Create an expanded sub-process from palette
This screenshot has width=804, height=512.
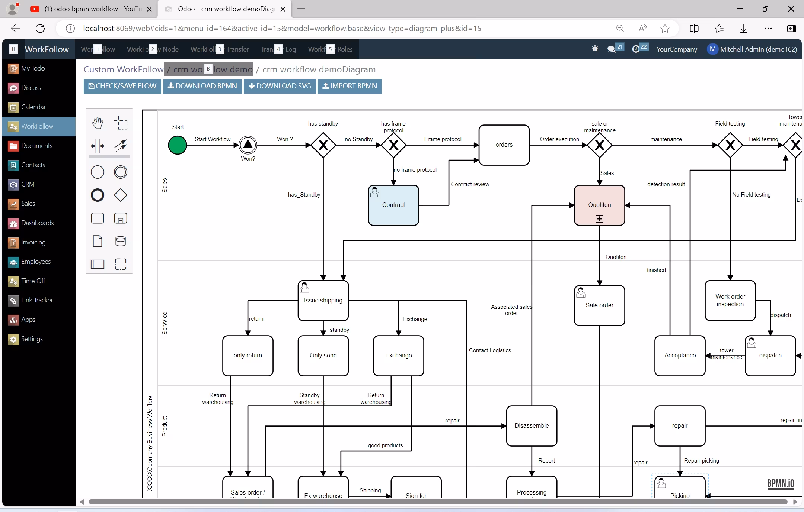121,218
